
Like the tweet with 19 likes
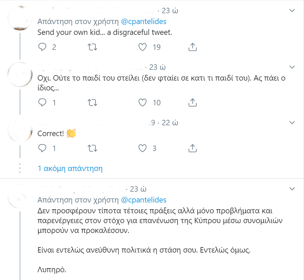point(143,47)
